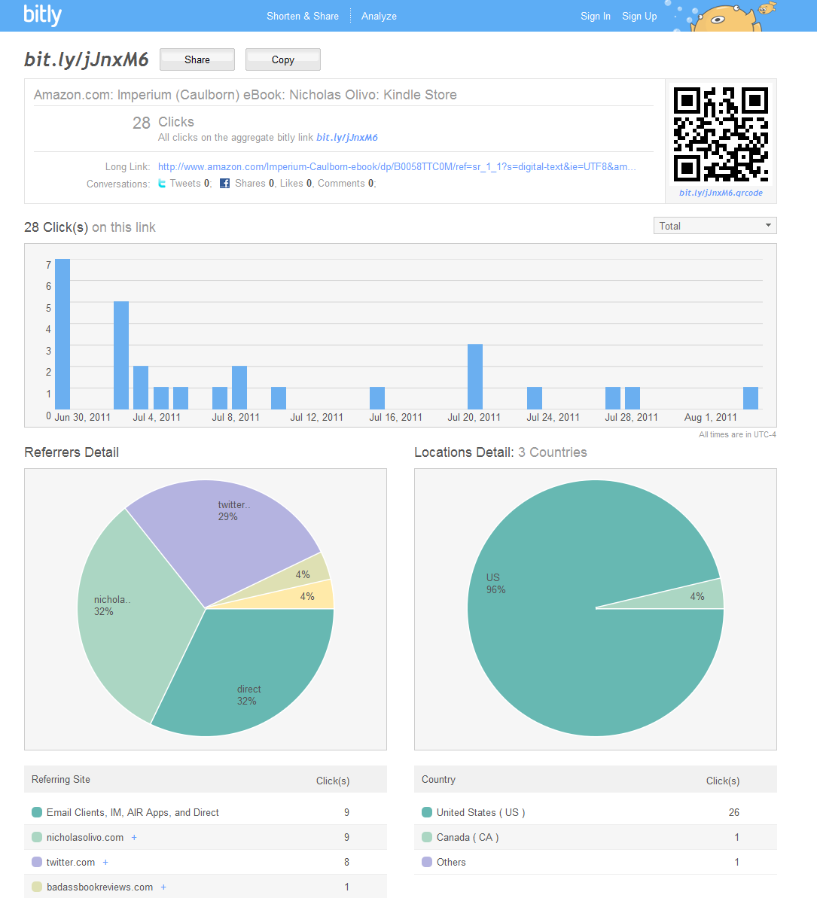Viewport: 817px width, 898px height.
Task: Click the 'nicholasolivo.com' referrer name
Action: coord(85,837)
